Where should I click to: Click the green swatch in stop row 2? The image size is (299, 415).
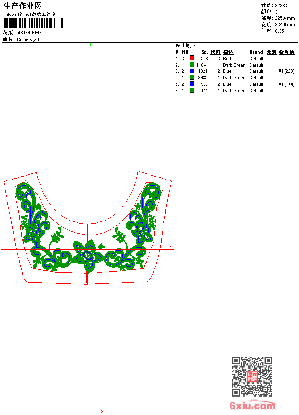click(192, 65)
